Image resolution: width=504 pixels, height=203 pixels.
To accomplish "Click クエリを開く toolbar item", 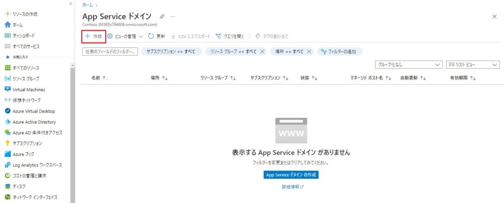I will (x=230, y=36).
